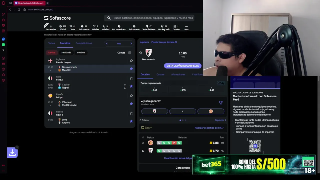Unfavorite the Lens vs Angers match

pyautogui.click(x=131, y=121)
